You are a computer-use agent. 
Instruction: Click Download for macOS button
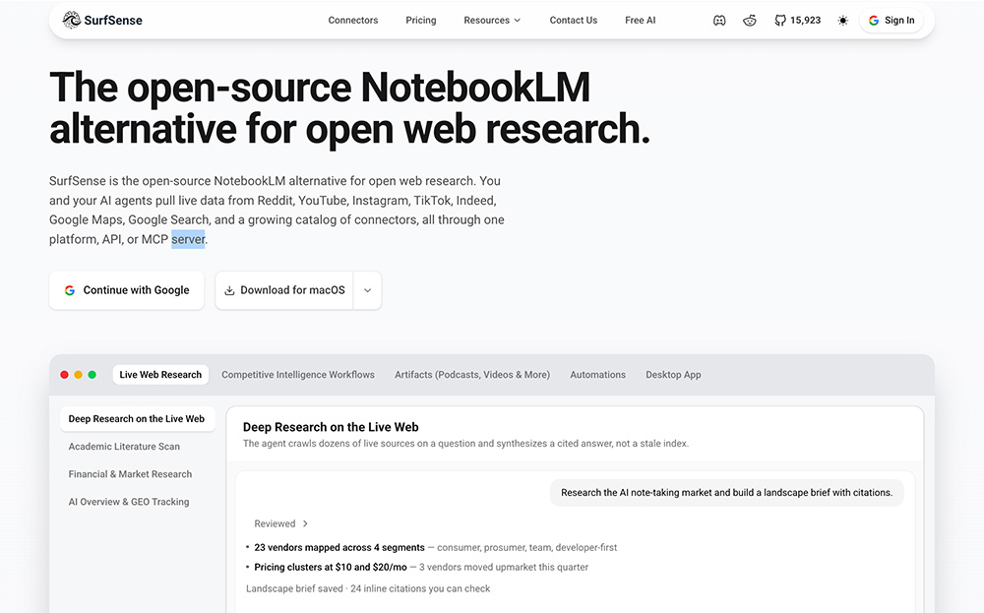click(x=284, y=290)
